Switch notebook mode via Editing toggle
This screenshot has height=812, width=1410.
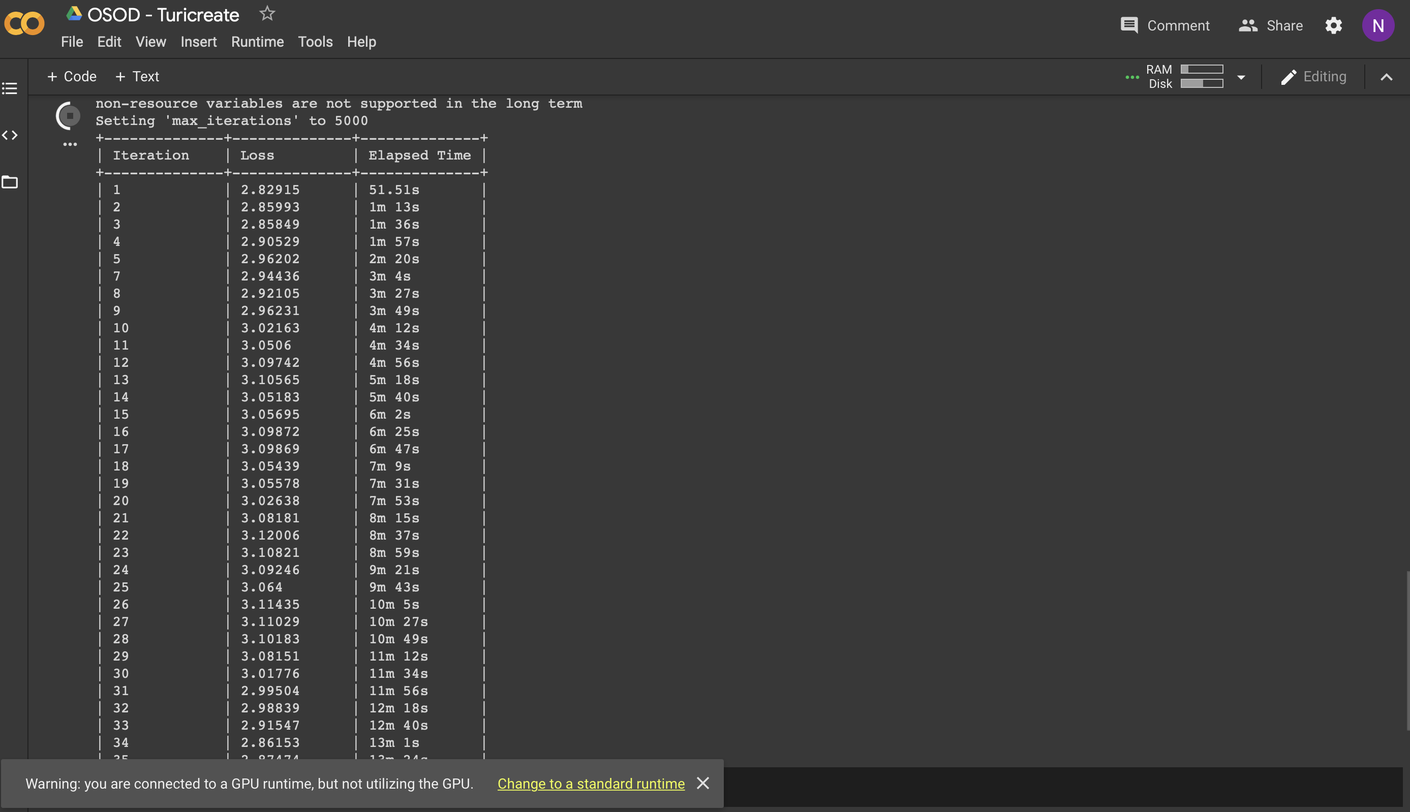click(x=1313, y=76)
